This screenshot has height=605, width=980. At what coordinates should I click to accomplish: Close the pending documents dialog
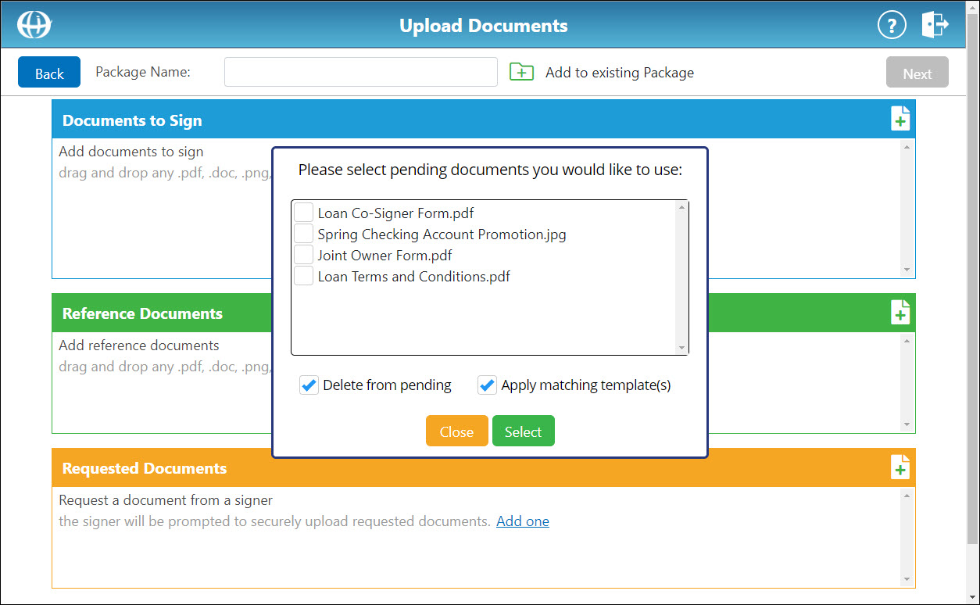[x=456, y=430]
